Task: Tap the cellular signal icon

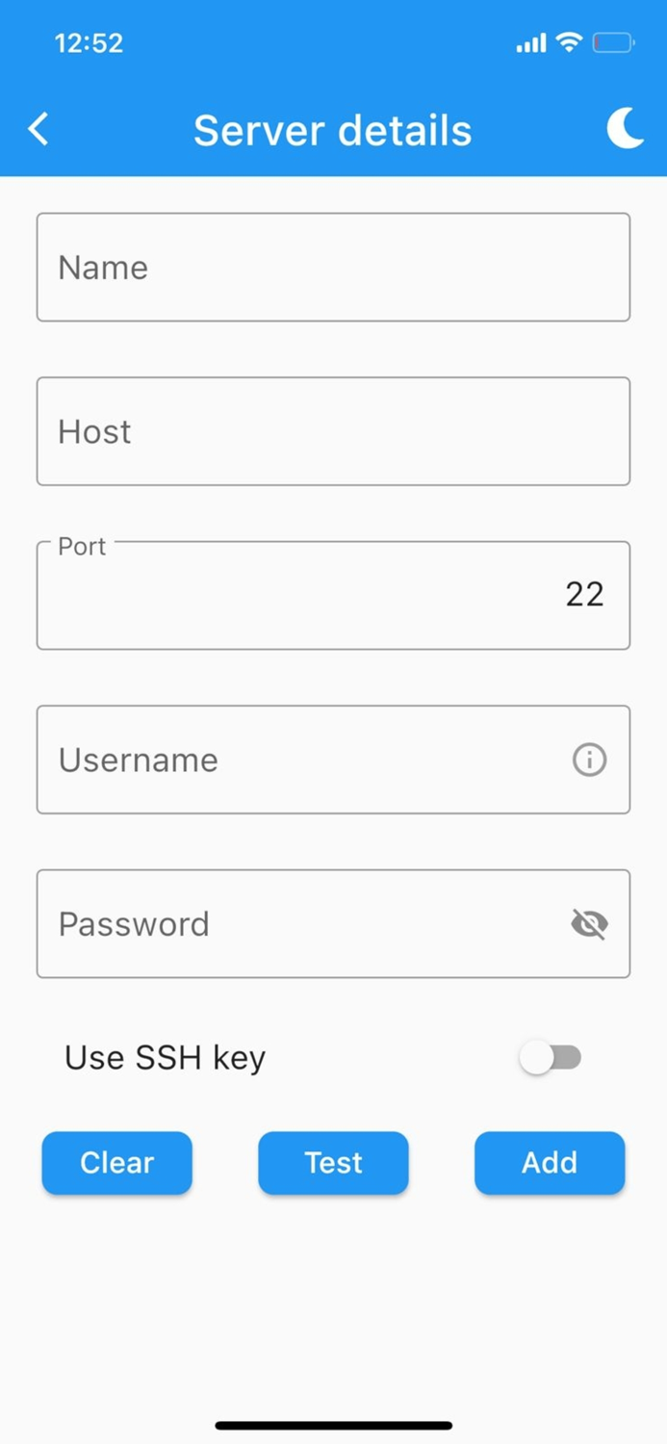Action: coord(530,42)
